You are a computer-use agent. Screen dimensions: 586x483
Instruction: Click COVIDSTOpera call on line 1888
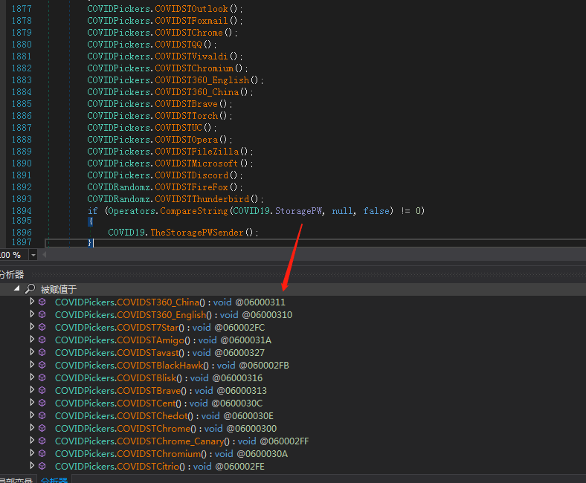(187, 140)
